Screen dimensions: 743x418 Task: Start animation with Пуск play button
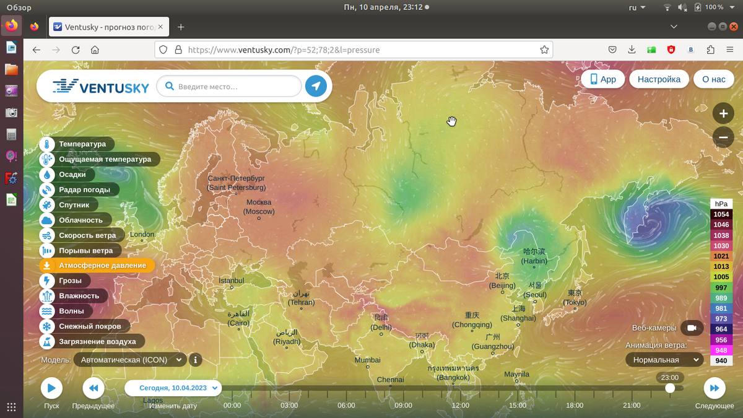click(x=51, y=388)
